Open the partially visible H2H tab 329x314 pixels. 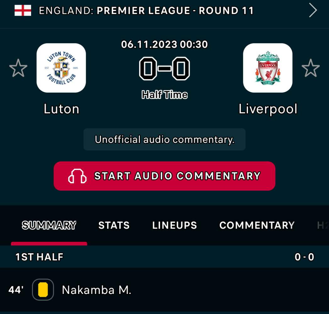click(323, 225)
